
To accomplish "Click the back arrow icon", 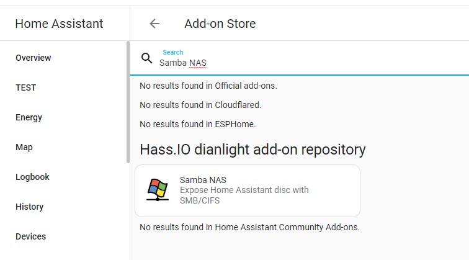I will point(154,24).
